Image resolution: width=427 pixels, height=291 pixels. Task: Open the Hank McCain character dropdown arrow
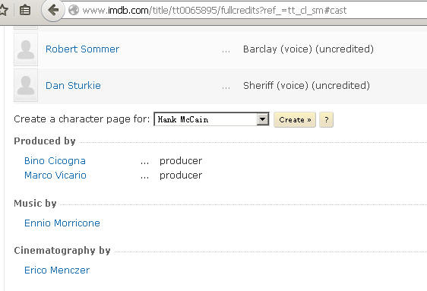263,119
